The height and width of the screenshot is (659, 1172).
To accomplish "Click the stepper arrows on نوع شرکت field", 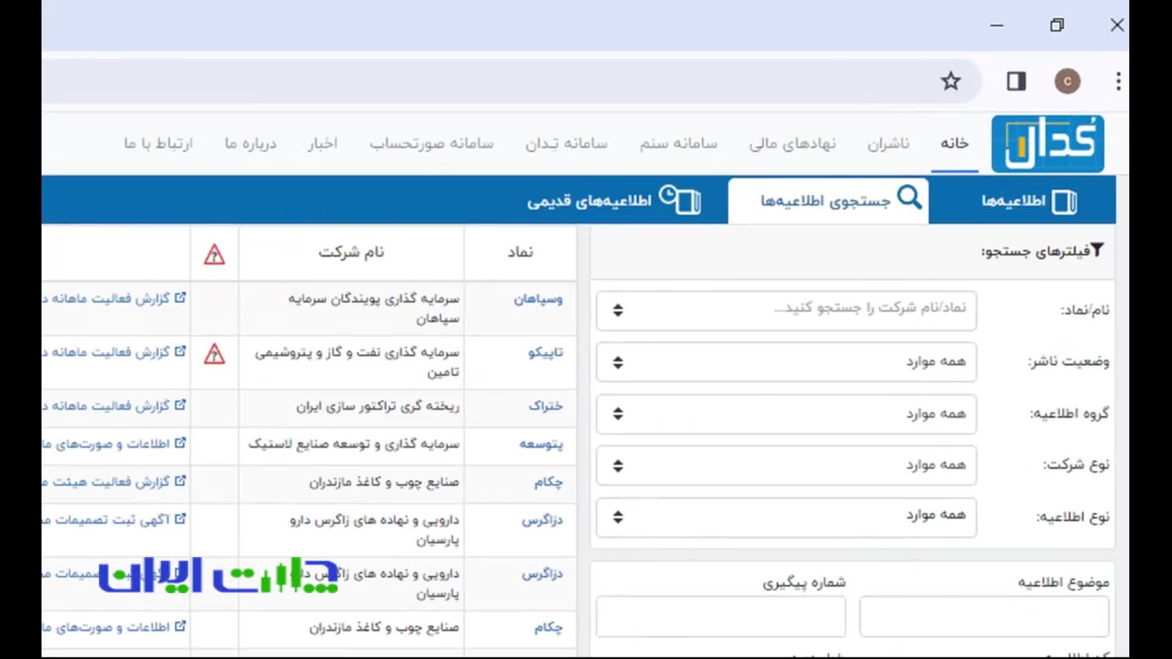I will pos(618,466).
